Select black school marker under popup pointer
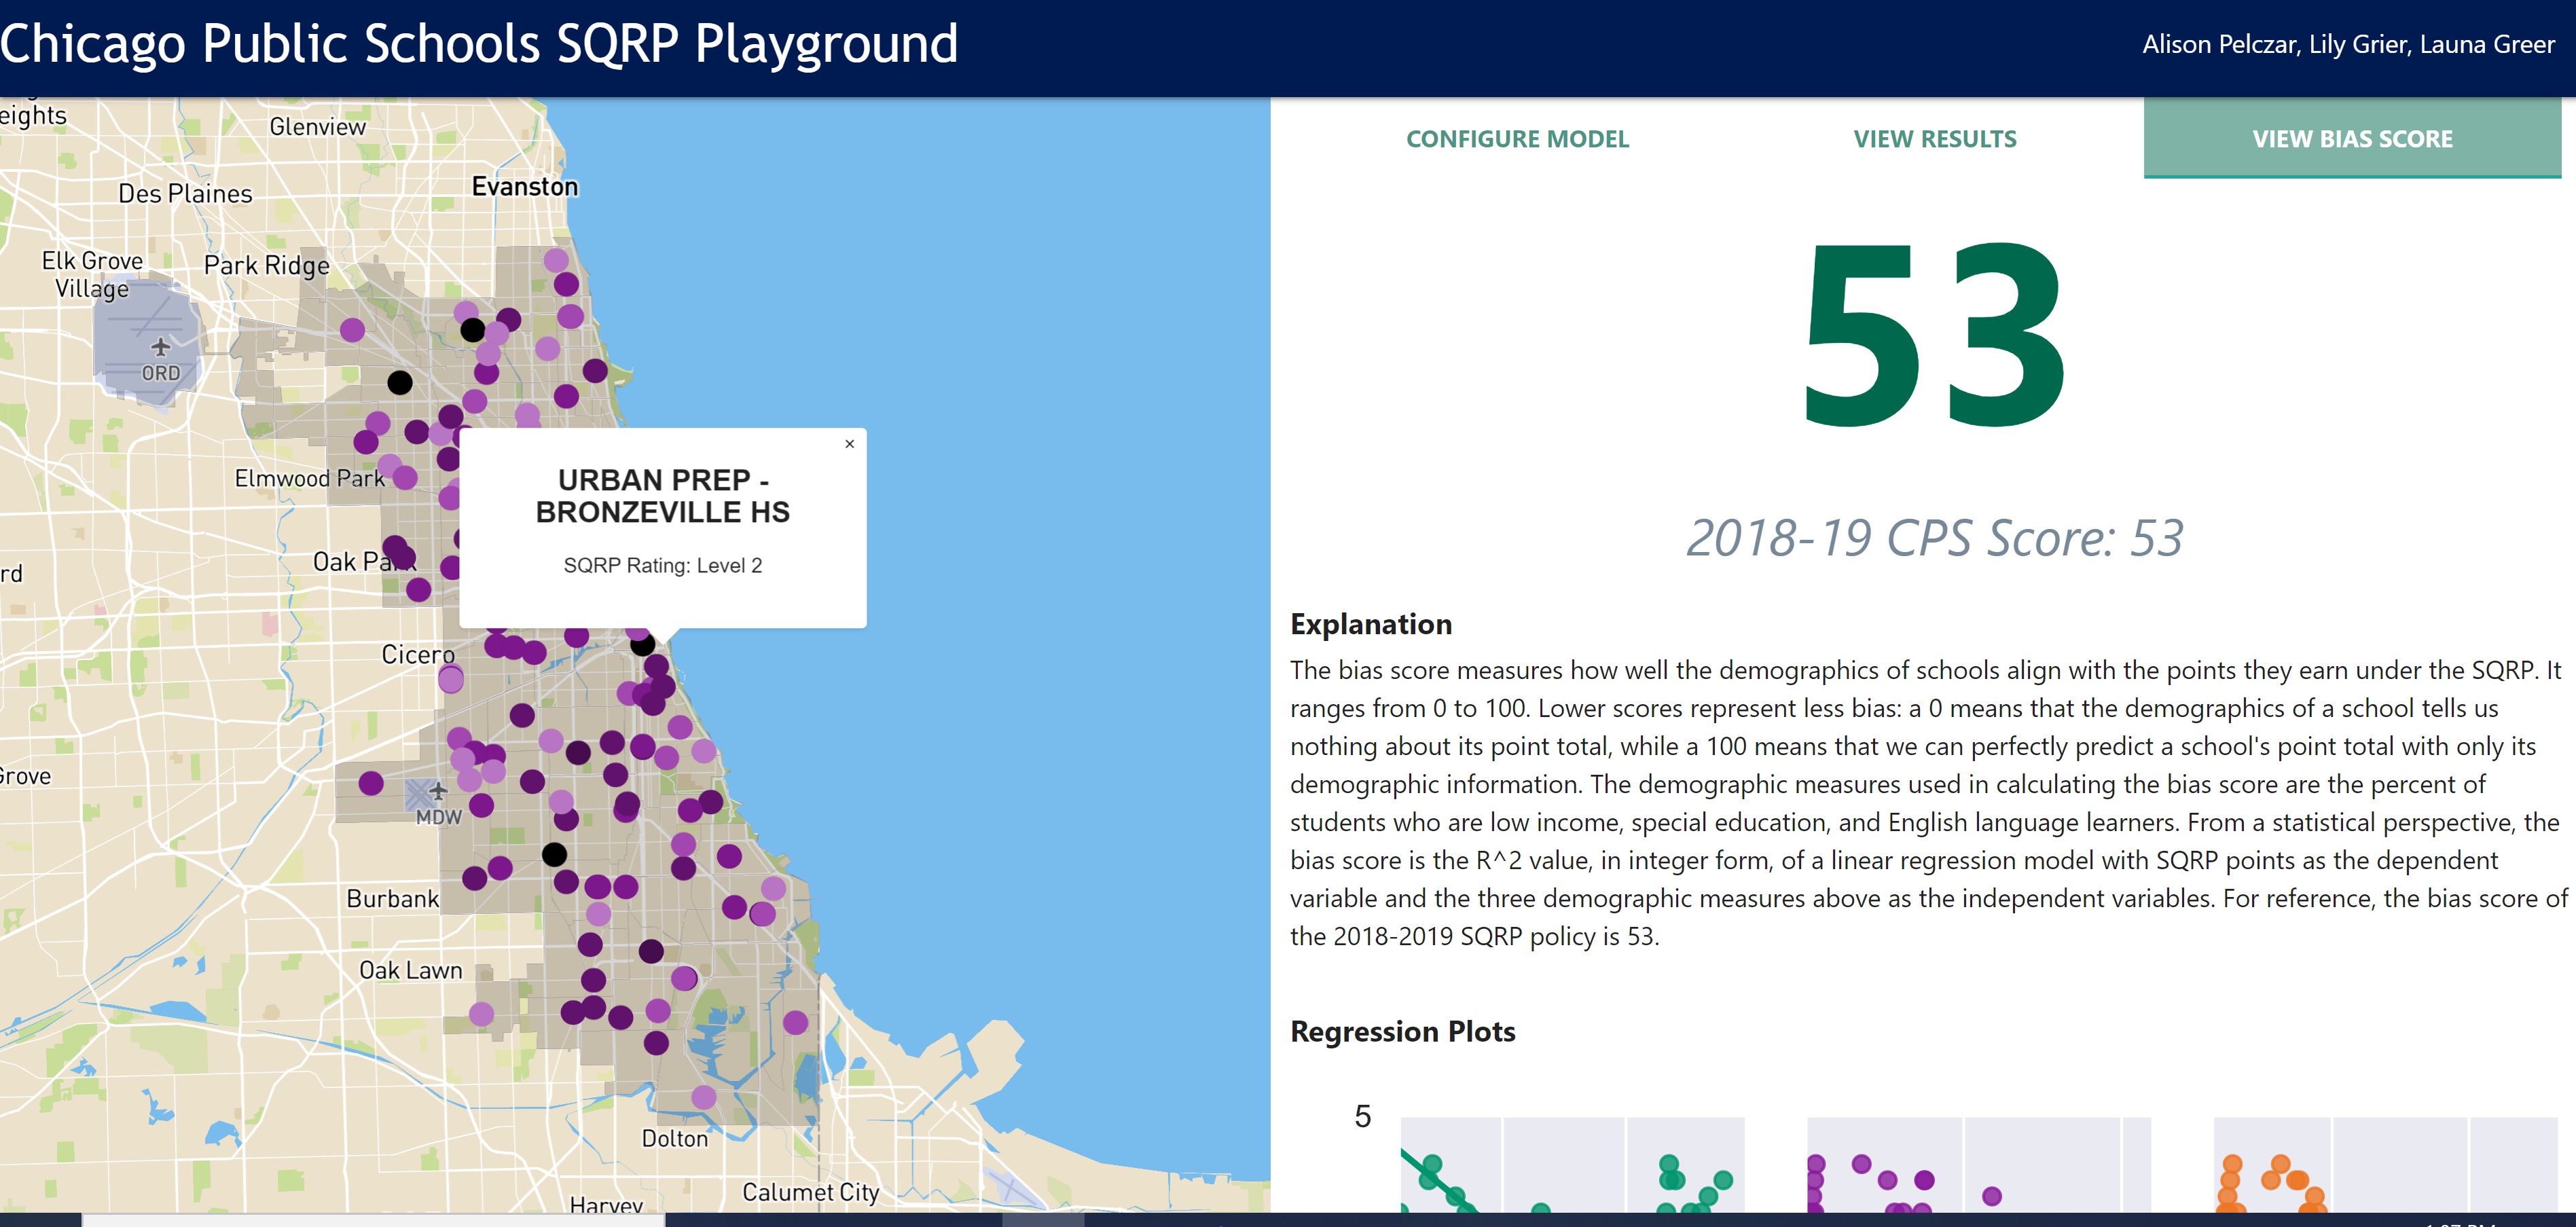 tap(642, 645)
